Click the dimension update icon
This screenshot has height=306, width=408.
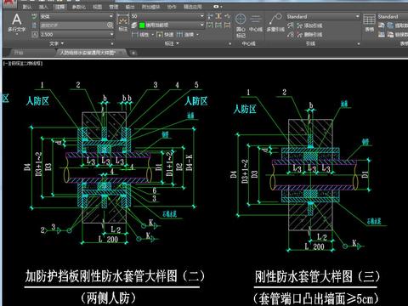pos(218,25)
